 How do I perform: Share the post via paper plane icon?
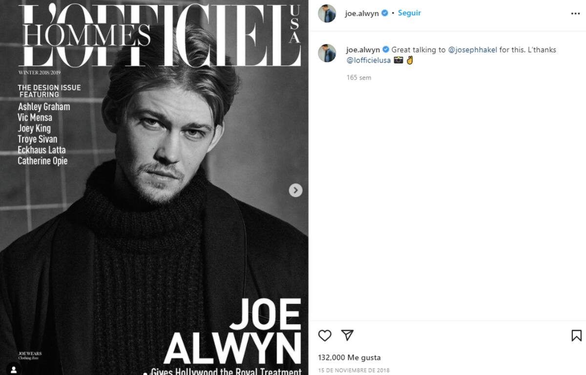pyautogui.click(x=347, y=335)
